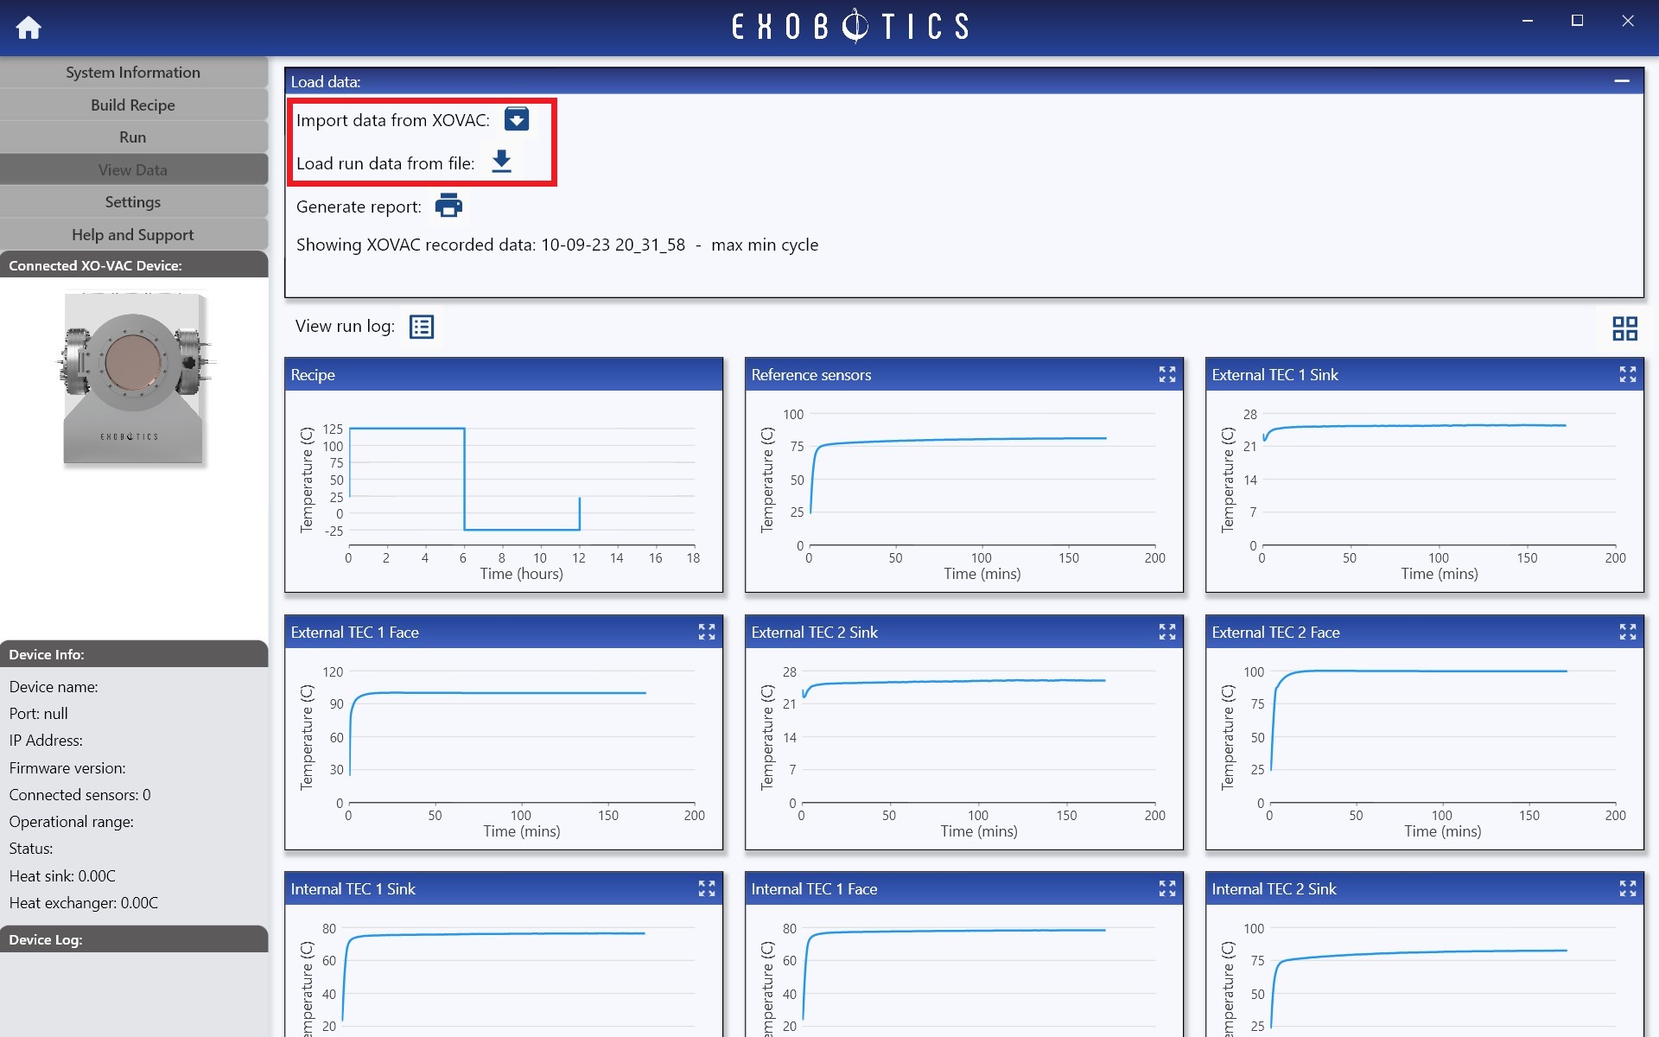Expand the External TEC 1 Sink chart
The width and height of the screenshot is (1659, 1037).
click(x=1628, y=374)
